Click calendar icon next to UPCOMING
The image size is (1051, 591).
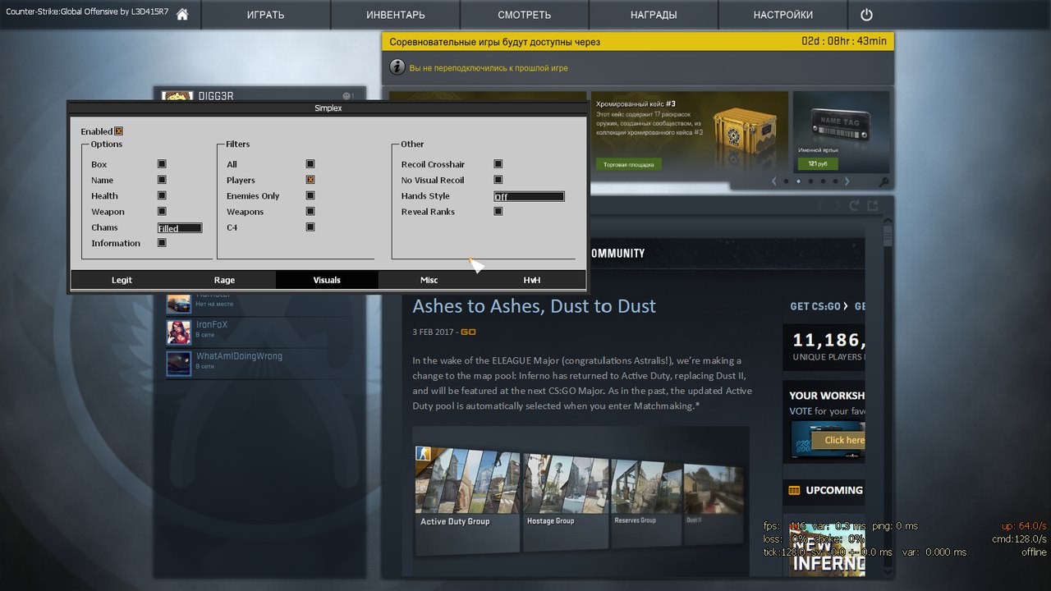pyautogui.click(x=794, y=490)
